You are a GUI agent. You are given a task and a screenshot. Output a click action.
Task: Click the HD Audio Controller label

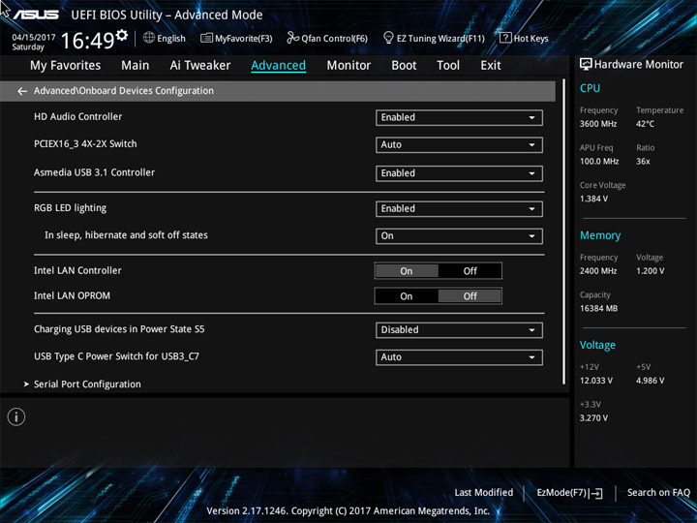point(77,116)
